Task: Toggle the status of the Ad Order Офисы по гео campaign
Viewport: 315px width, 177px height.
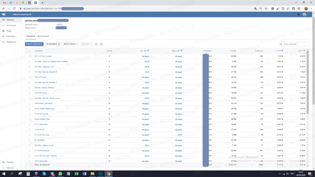Action: click(x=109, y=145)
